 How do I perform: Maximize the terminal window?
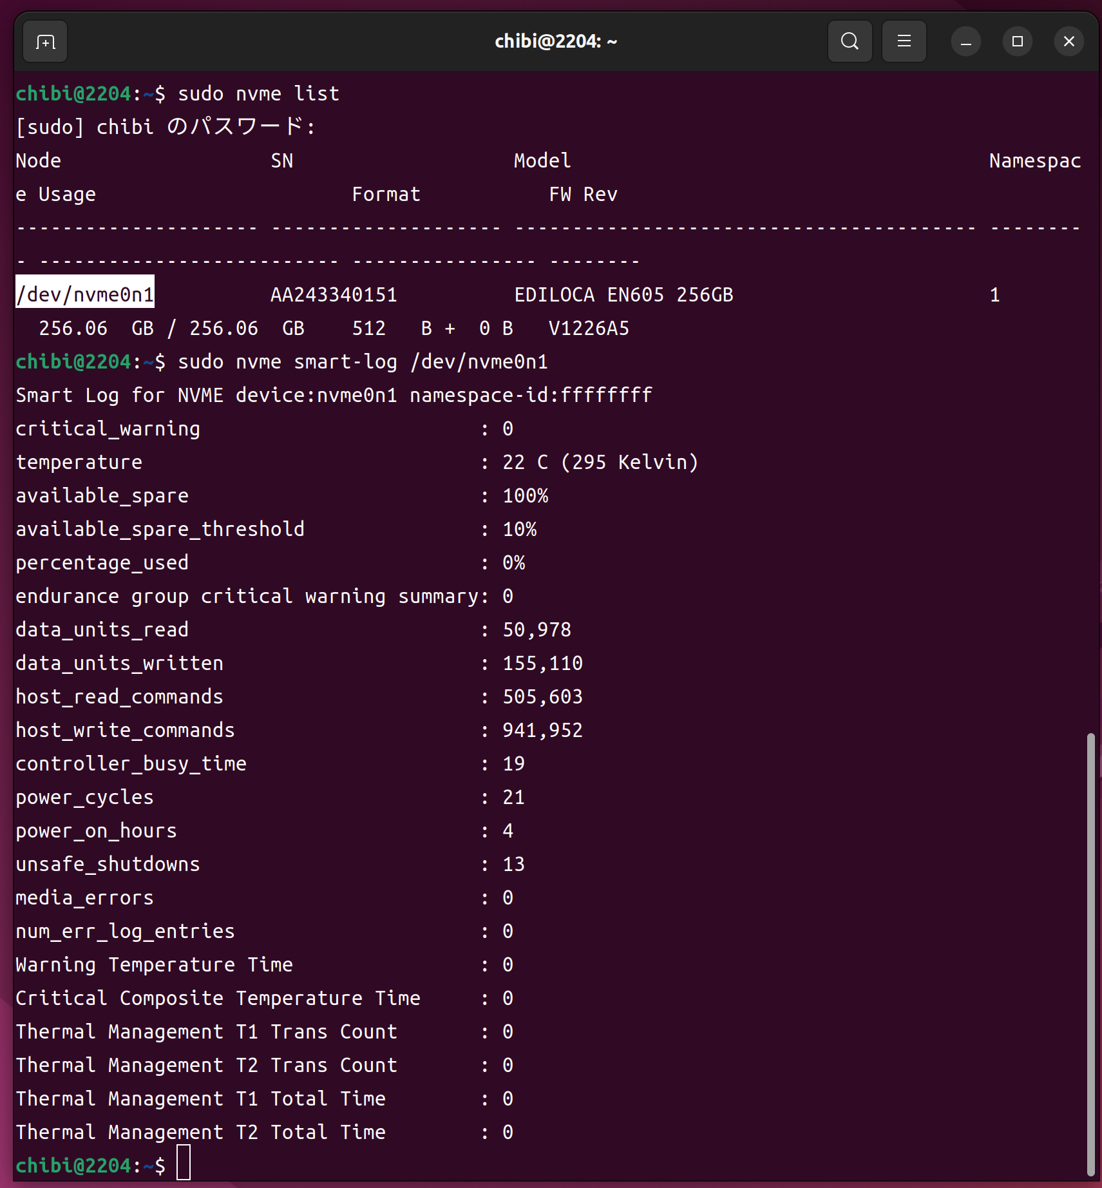(x=1017, y=42)
